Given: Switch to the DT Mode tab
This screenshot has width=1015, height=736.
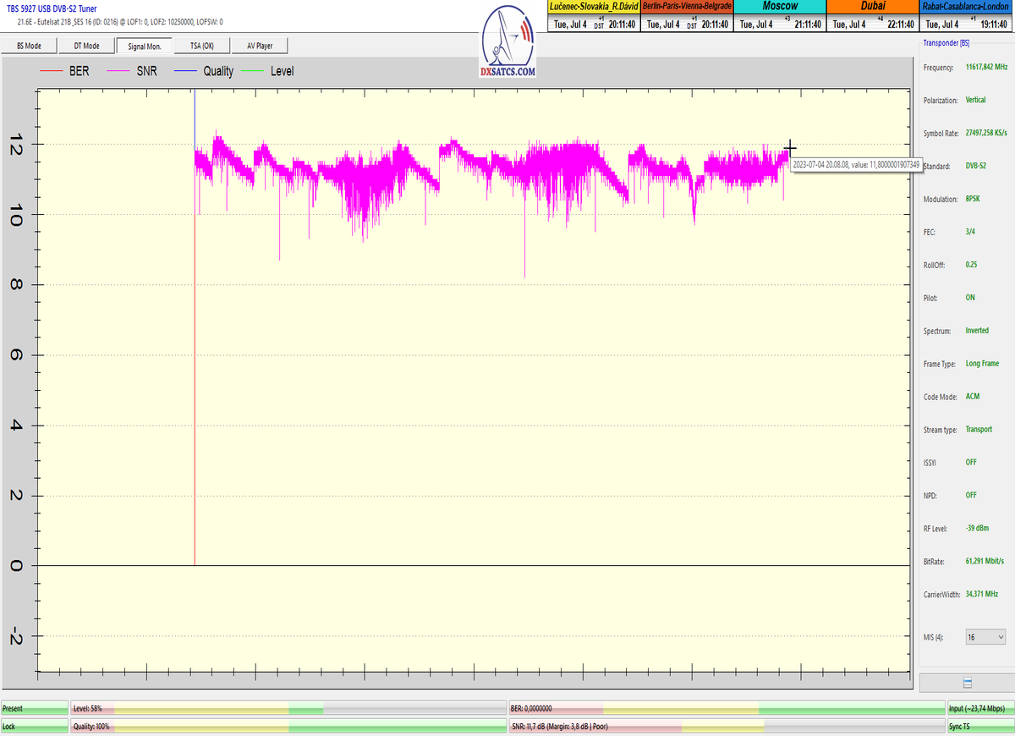Looking at the screenshot, I should [86, 46].
